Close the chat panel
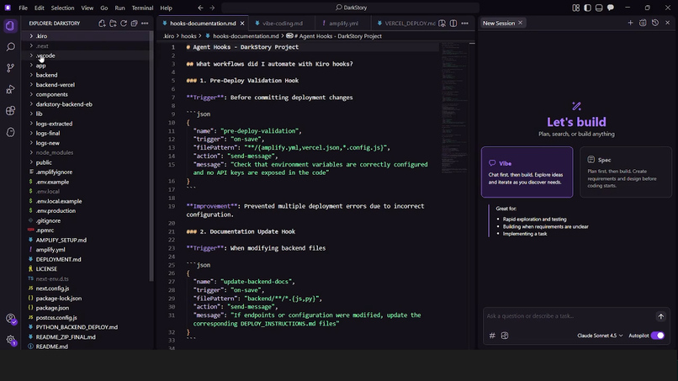The height and width of the screenshot is (381, 678). click(668, 23)
